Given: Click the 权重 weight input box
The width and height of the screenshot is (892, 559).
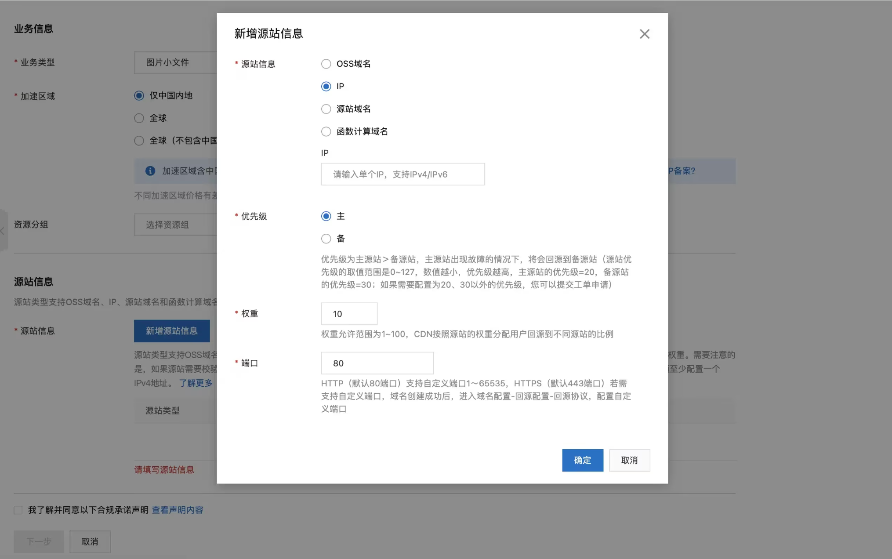Looking at the screenshot, I should coord(349,314).
